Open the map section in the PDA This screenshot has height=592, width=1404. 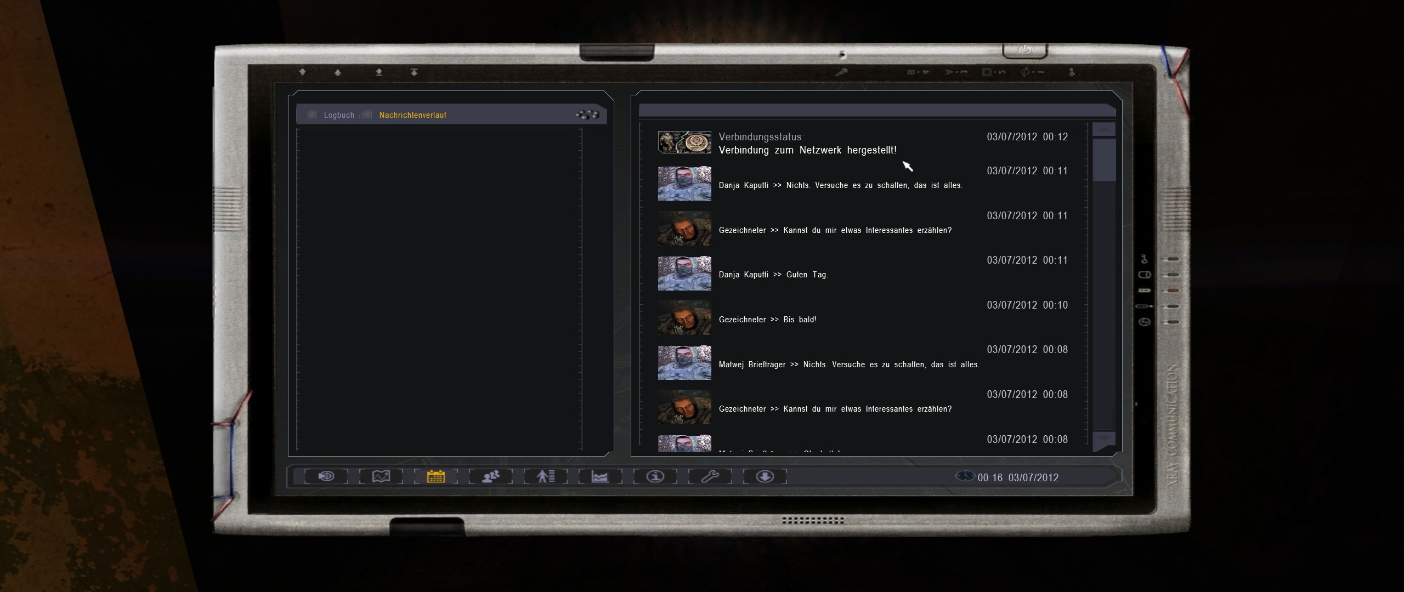tap(381, 476)
